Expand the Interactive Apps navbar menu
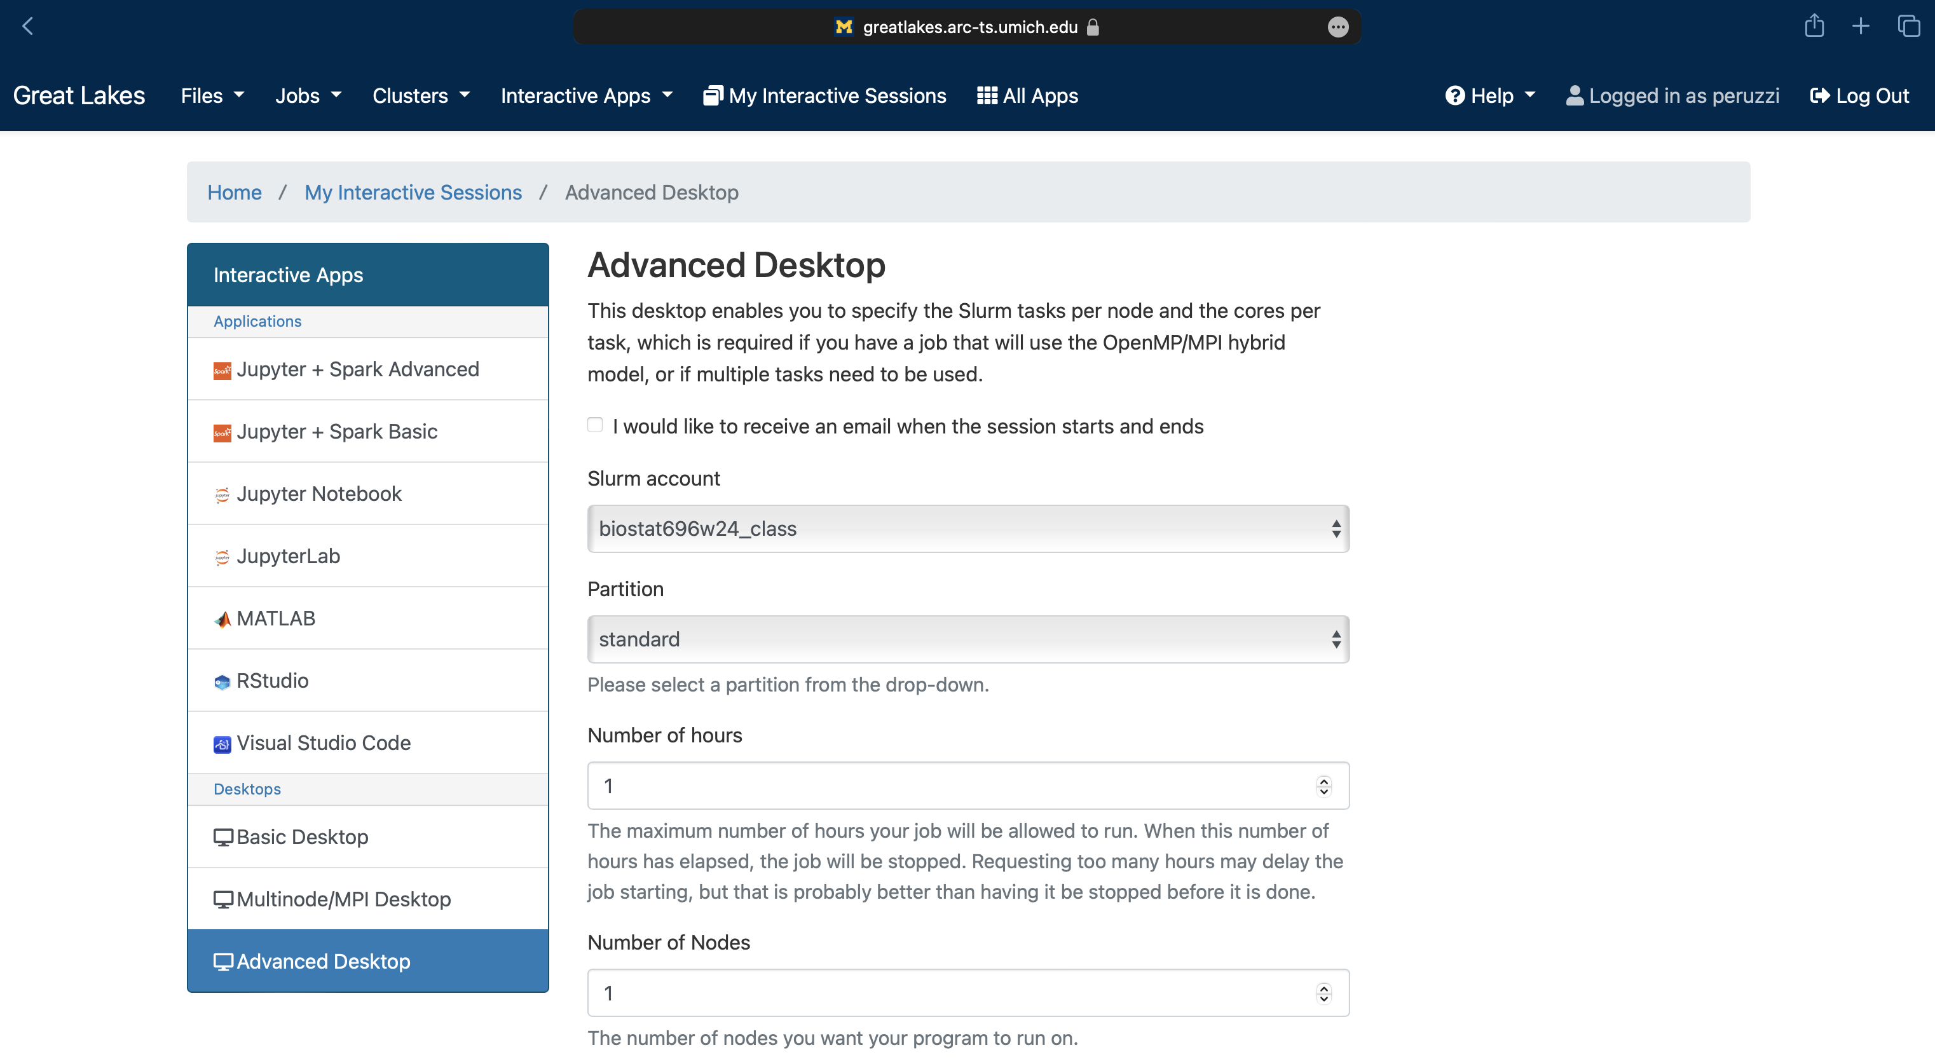Image resolution: width=1935 pixels, height=1064 pixels. coord(586,95)
